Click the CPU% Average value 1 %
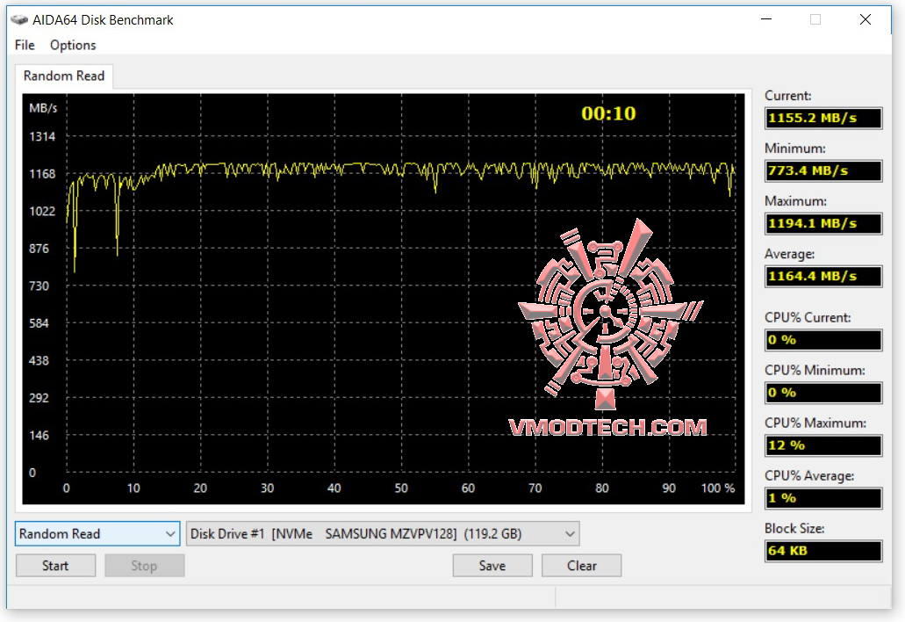This screenshot has height=622, width=905. click(x=823, y=498)
